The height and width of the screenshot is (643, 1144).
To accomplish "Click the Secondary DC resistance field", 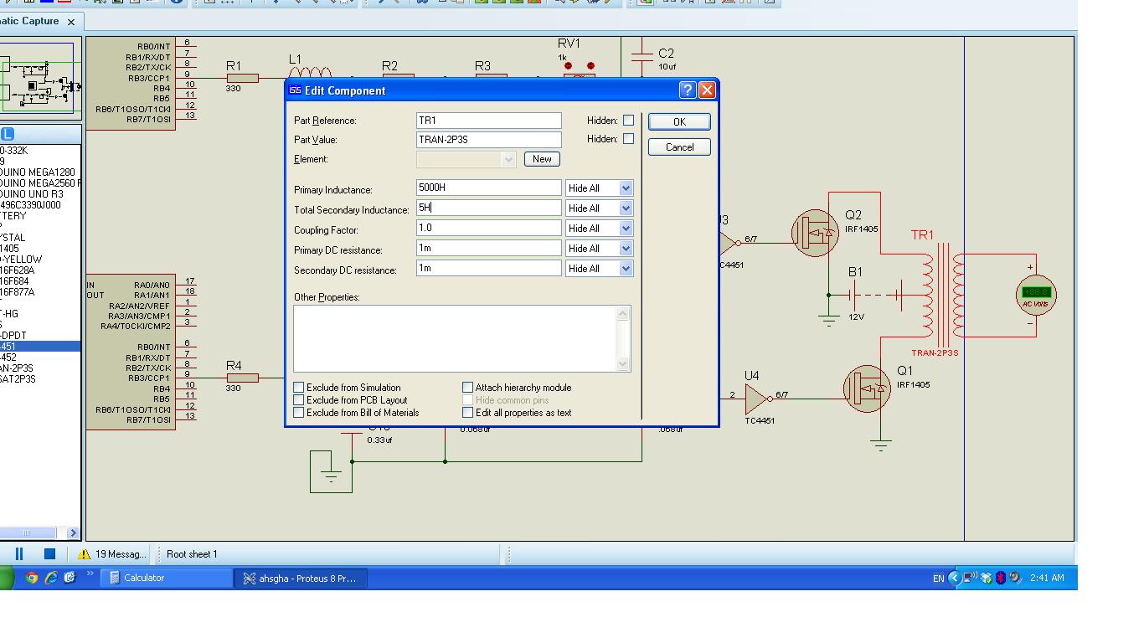I will [x=489, y=268].
